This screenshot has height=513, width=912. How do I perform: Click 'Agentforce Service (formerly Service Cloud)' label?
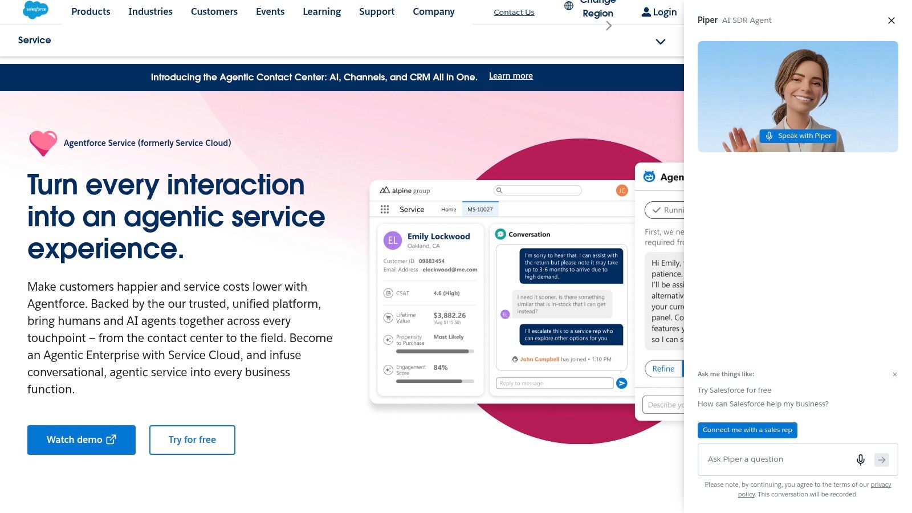[148, 143]
